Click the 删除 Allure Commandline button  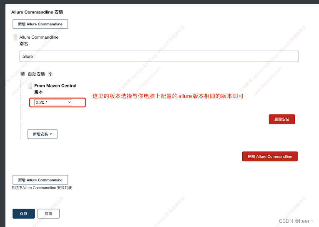[x=270, y=156]
